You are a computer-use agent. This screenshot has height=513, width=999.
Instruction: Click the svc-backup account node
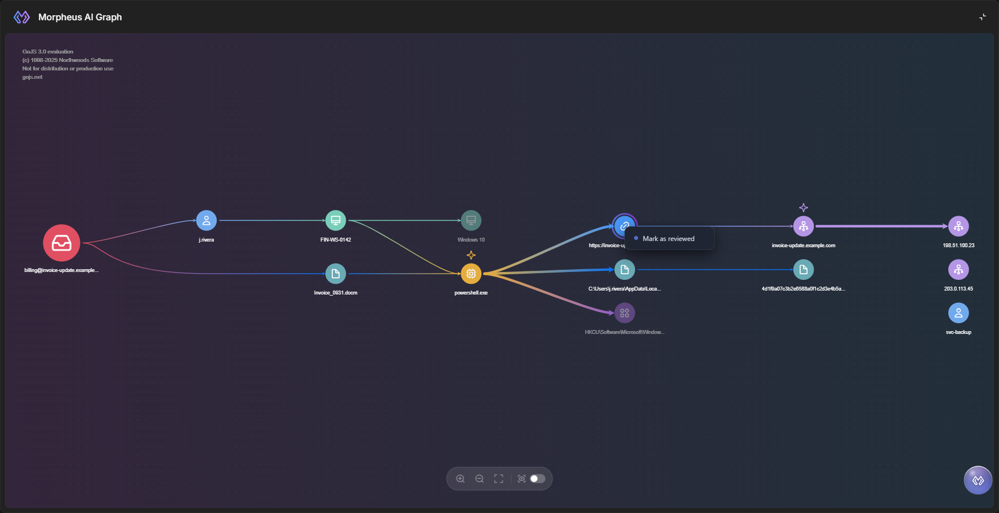[x=958, y=313]
